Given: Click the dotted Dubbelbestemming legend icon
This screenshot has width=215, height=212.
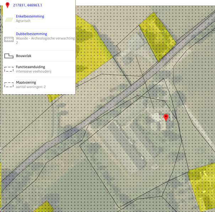Looking at the screenshot, I should pyautogui.click(x=9, y=39).
